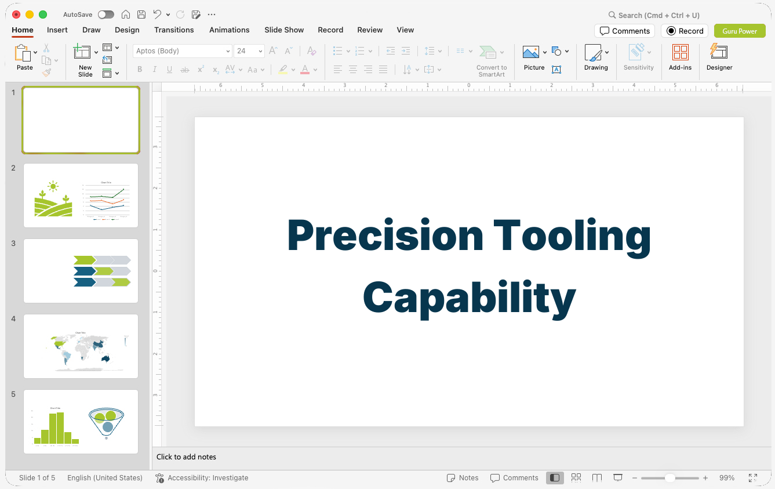This screenshot has width=775, height=489.
Task: Open the Designer pane
Action: tap(719, 58)
